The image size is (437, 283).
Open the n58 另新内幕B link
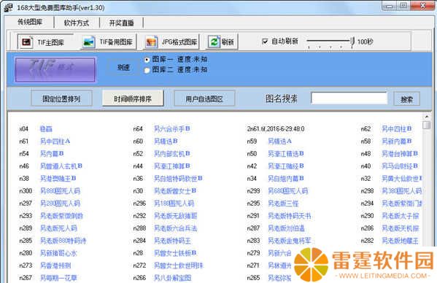(397, 141)
